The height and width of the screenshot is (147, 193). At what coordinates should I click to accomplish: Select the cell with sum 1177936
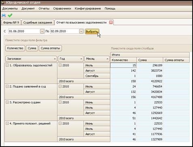150,134
